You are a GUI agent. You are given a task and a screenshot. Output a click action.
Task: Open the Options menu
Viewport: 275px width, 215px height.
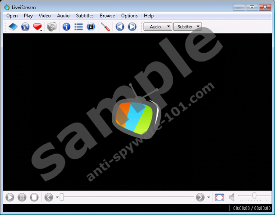(129, 16)
